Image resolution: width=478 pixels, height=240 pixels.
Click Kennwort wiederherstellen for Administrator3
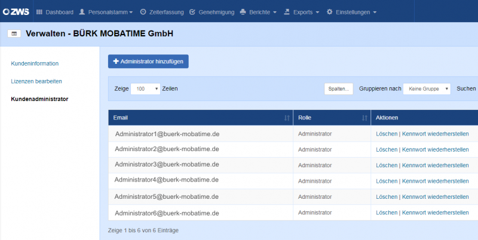click(436, 165)
